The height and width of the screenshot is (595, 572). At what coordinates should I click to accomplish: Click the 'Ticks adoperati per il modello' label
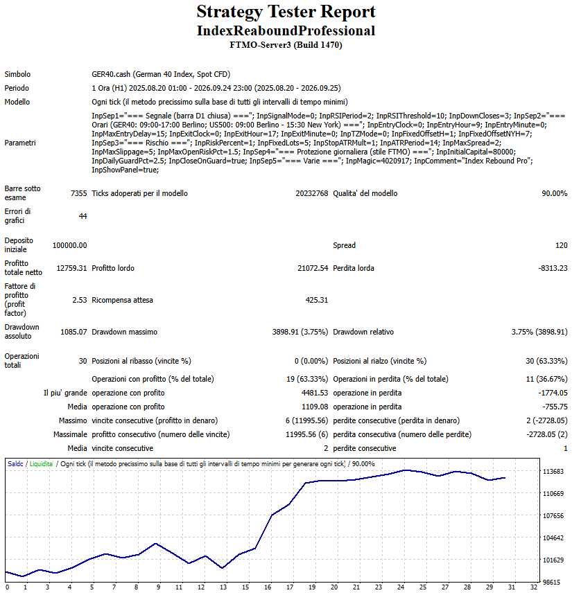(x=140, y=193)
